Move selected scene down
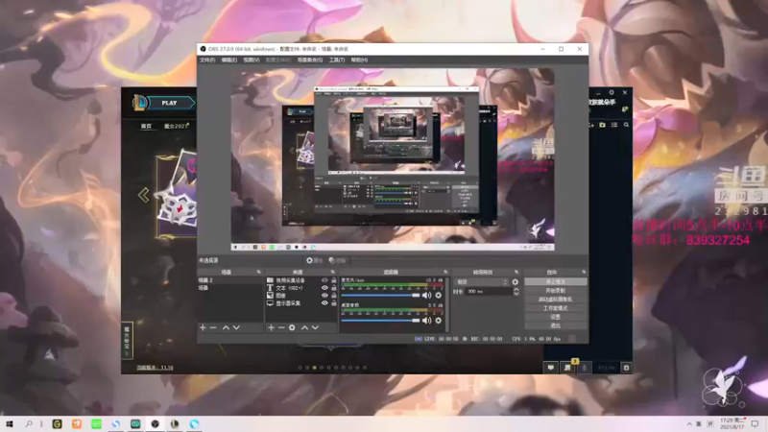The height and width of the screenshot is (432, 768). pos(236,327)
